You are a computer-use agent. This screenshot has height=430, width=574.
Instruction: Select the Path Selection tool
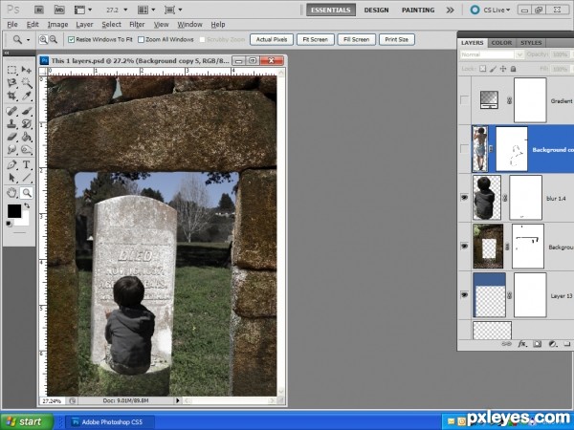pos(11,178)
